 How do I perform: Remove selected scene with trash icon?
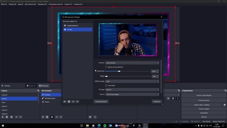coord(7,117)
